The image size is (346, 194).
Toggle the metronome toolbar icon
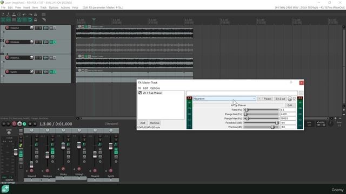point(35,15)
